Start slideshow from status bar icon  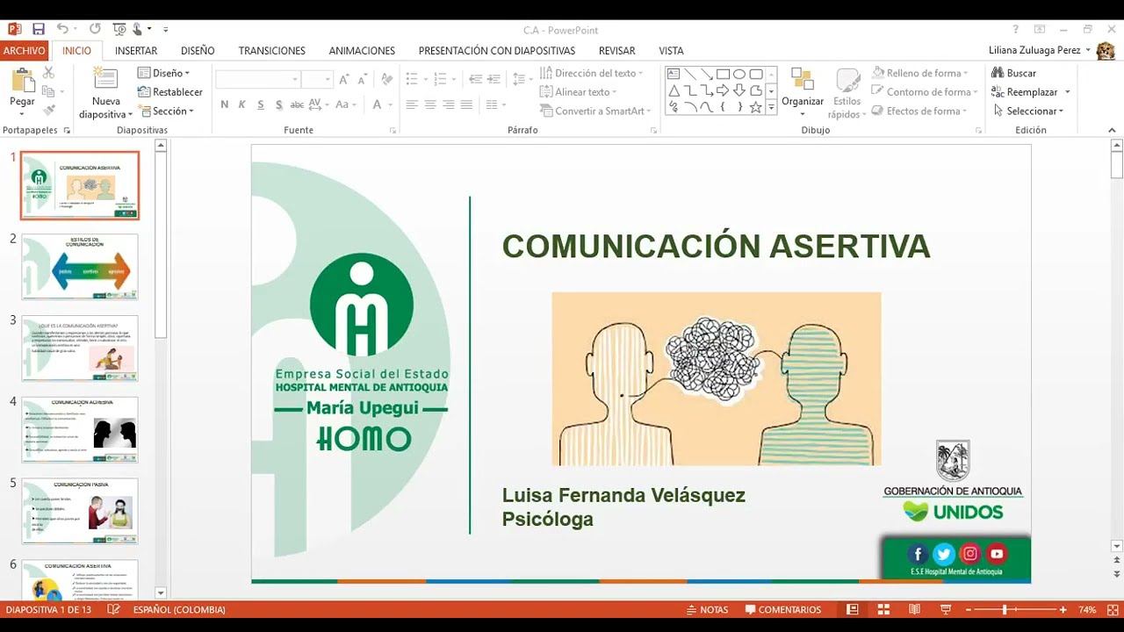[946, 609]
